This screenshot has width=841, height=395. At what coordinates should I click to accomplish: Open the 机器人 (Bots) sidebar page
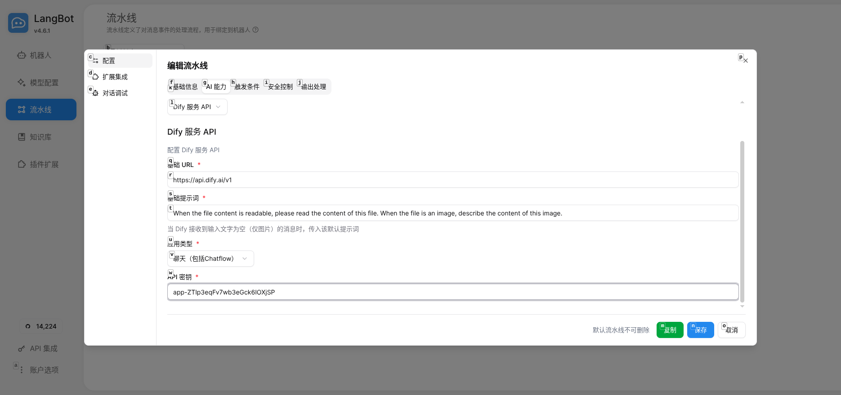click(40, 55)
